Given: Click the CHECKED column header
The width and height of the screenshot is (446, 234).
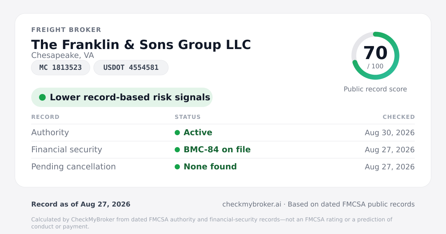Looking at the screenshot, I should pyautogui.click(x=399, y=117).
